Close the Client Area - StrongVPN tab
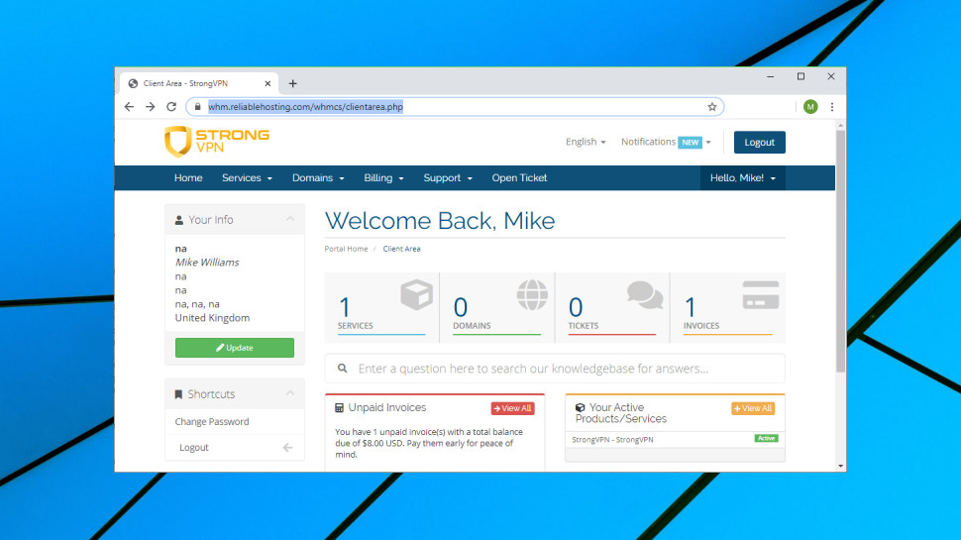This screenshot has height=540, width=961. 267,83
